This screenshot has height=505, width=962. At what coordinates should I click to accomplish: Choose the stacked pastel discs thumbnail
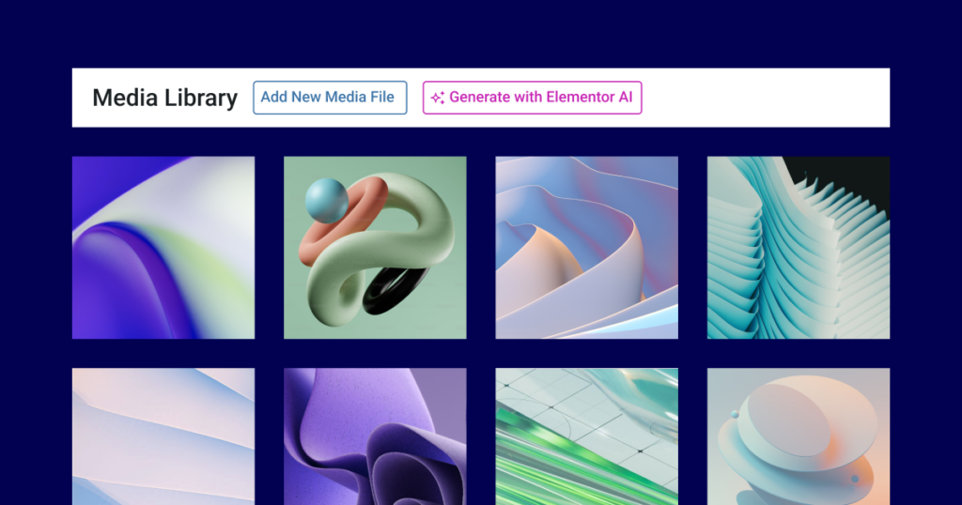pos(799,436)
